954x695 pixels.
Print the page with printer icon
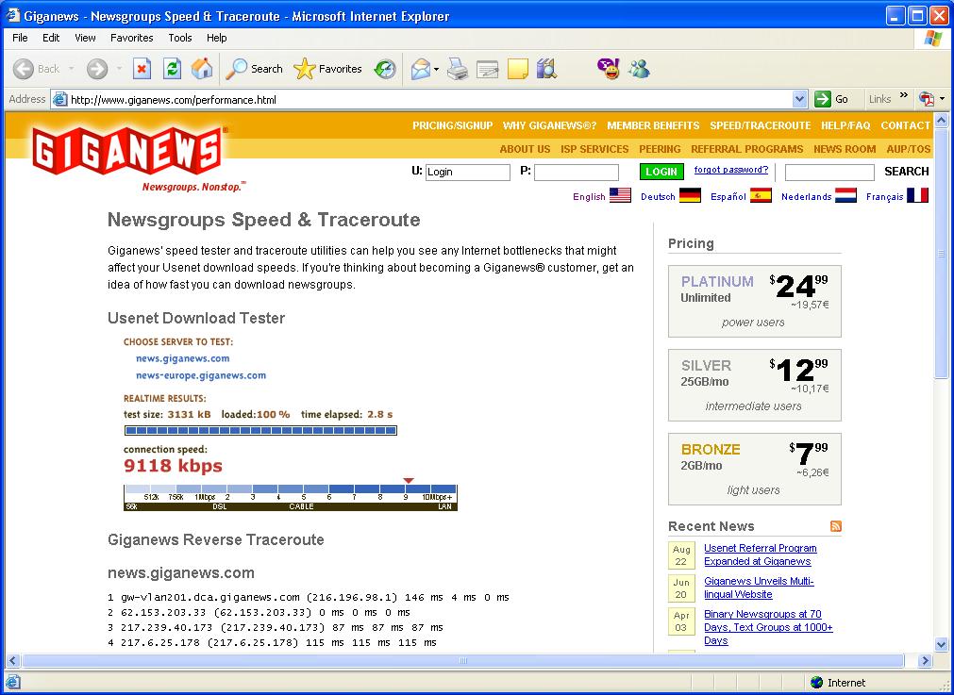point(458,69)
